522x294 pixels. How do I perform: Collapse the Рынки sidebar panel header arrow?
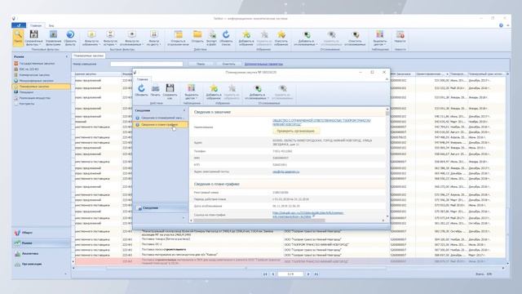click(67, 56)
